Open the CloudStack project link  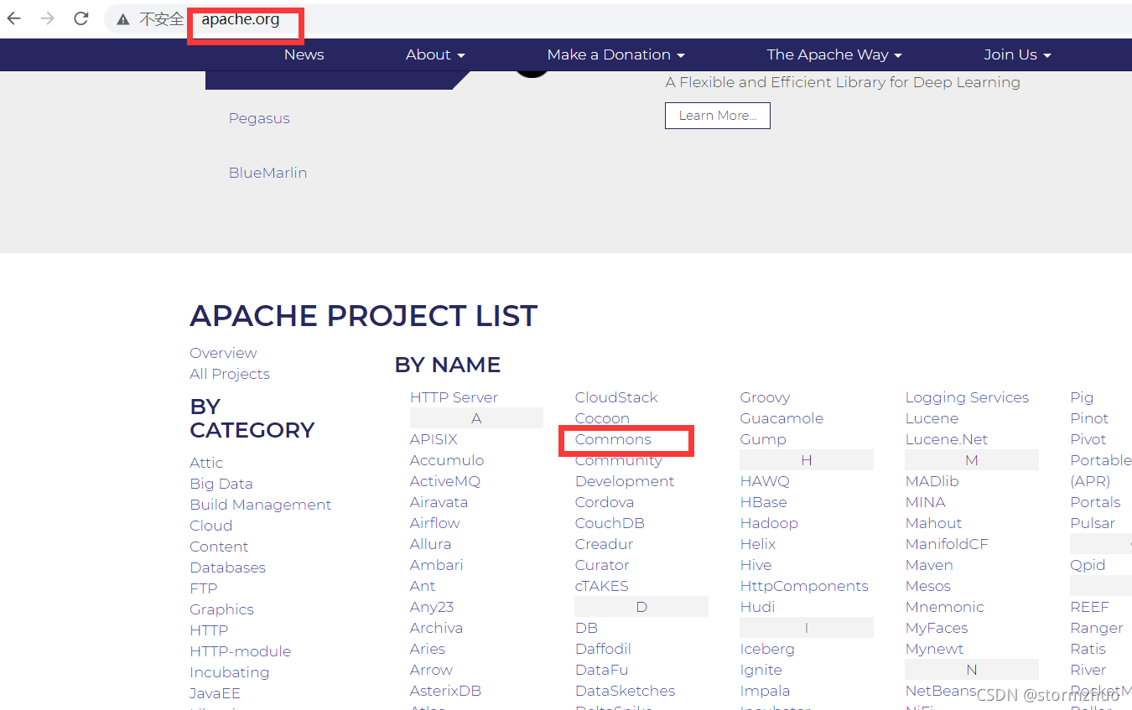pyautogui.click(x=616, y=397)
